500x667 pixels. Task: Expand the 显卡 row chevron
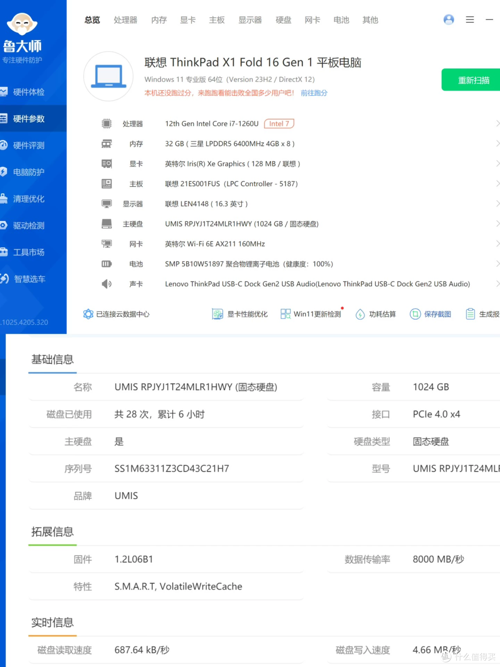497,164
